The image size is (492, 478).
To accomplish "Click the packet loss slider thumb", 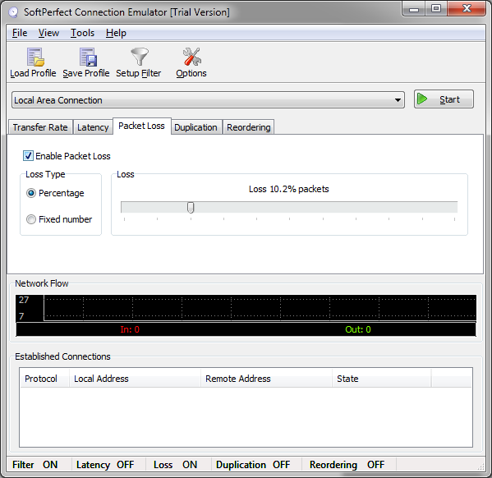I will (191, 208).
